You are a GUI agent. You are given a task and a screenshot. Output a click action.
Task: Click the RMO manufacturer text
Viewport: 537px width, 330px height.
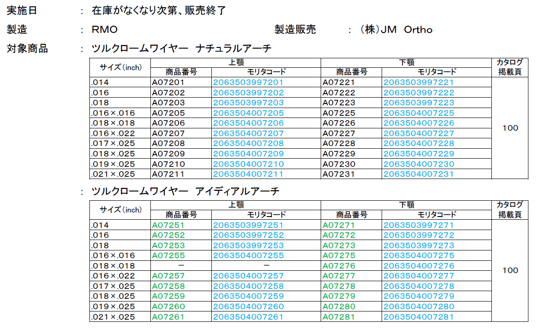coord(104,30)
